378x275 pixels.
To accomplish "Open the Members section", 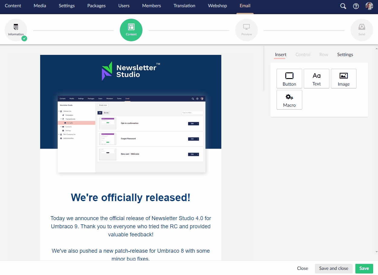I will pos(152,6).
